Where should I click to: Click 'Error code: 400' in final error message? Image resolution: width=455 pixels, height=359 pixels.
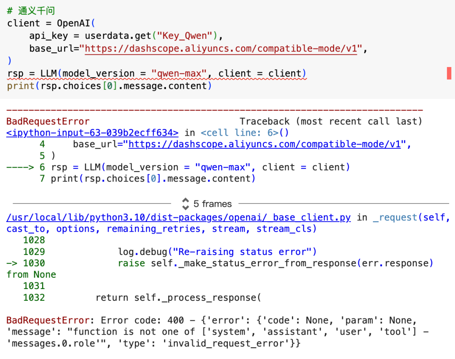142,320
